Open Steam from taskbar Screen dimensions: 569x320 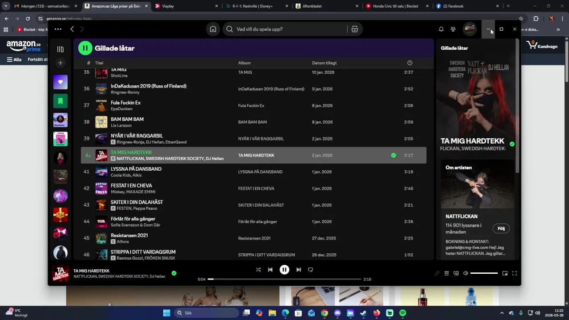point(363,313)
